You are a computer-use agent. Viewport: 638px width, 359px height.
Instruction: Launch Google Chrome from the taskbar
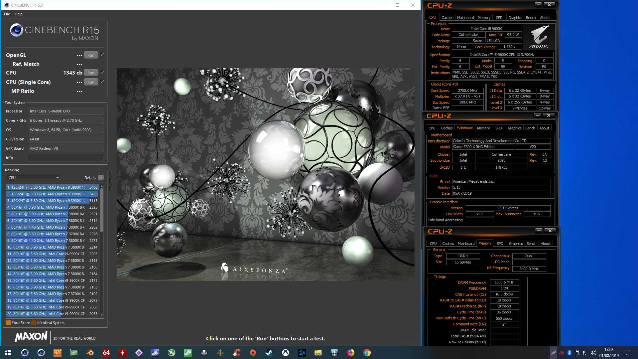click(x=367, y=353)
